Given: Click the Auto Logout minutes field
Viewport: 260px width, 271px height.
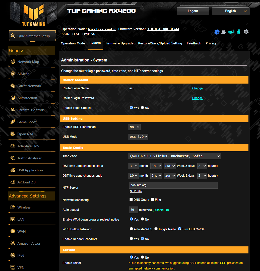Looking at the screenshot, I should click(134, 210).
